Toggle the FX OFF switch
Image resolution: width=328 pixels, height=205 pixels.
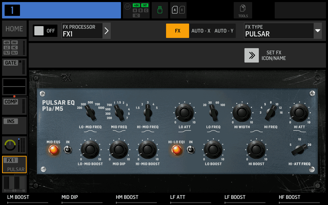coord(45,31)
